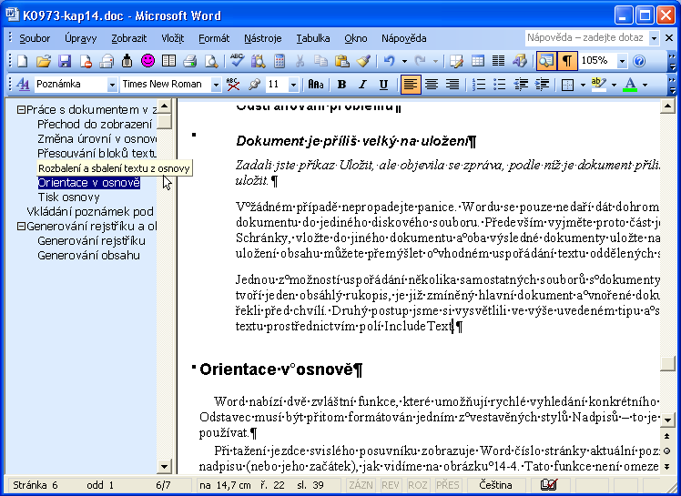This screenshot has height=496, width=681.
Task: Decrease paragraph indent
Action: pos(521,85)
